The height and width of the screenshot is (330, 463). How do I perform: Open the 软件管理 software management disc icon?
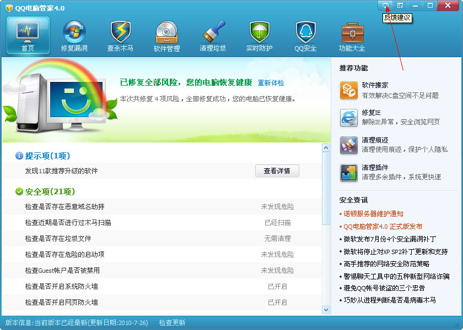[166, 32]
